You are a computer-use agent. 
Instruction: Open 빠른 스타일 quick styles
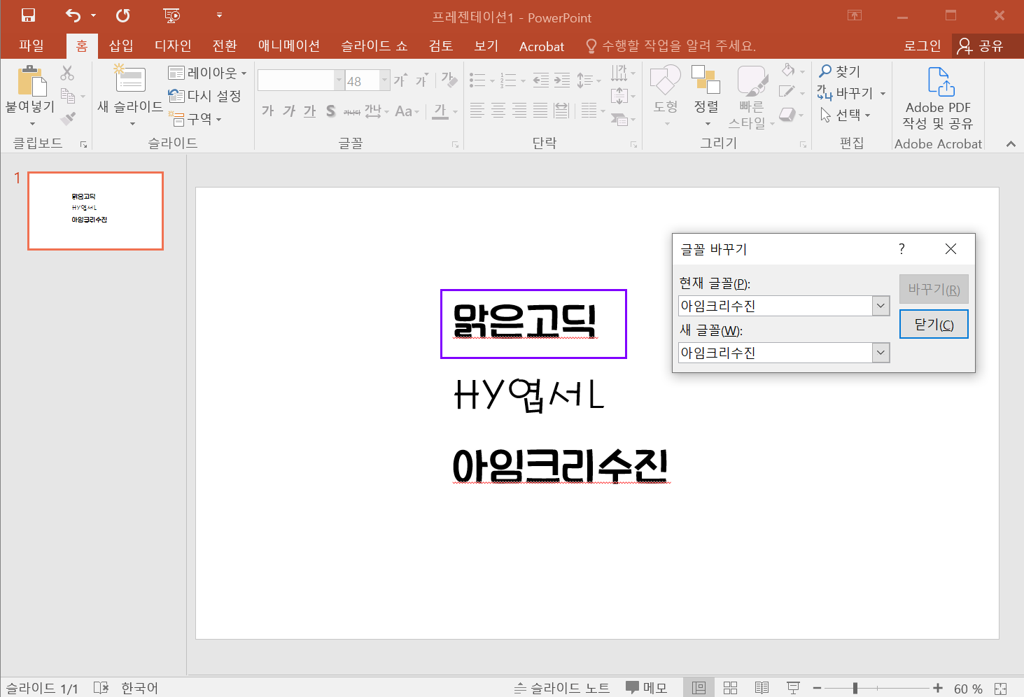(752, 97)
